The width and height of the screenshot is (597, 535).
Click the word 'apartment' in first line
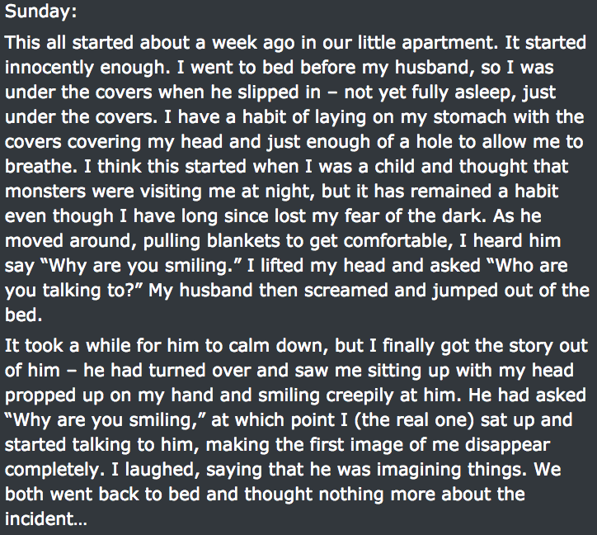tap(449, 42)
